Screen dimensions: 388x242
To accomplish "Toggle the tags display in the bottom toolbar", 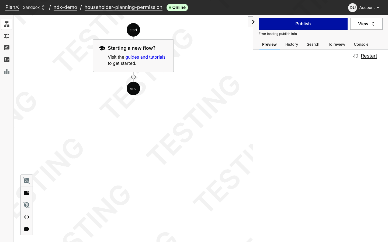I will tap(26, 229).
